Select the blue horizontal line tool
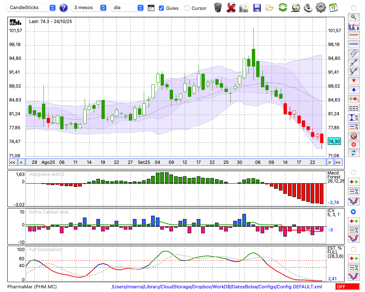 tap(353, 44)
